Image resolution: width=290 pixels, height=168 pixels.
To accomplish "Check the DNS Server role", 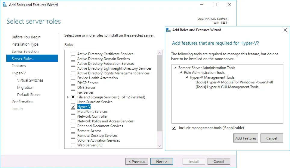I will coord(73,88).
